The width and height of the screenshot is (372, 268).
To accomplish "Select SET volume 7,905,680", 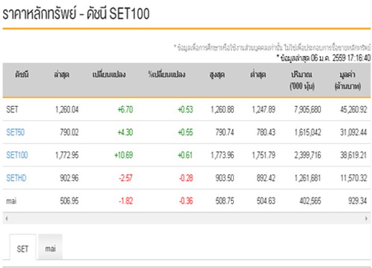I will click(308, 109).
